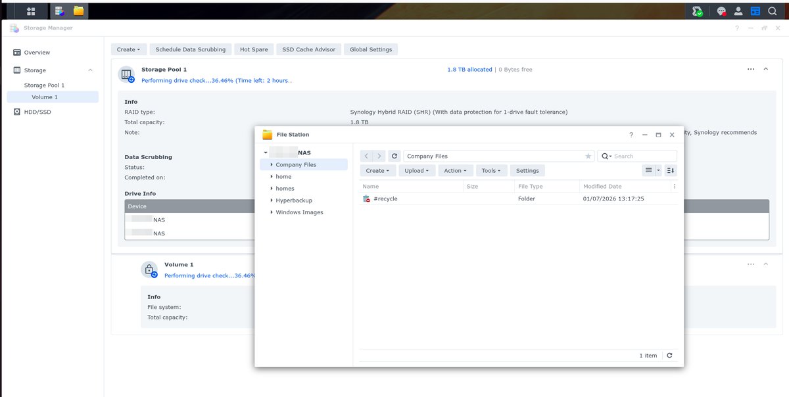The height and width of the screenshot is (397, 789).
Task: Click the 1.8 TB allocated link
Action: click(x=469, y=69)
